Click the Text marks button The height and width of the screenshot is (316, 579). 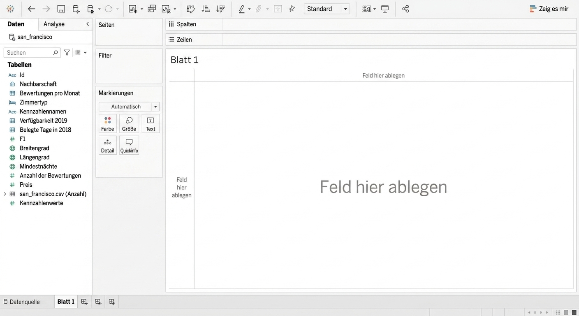[151, 124]
